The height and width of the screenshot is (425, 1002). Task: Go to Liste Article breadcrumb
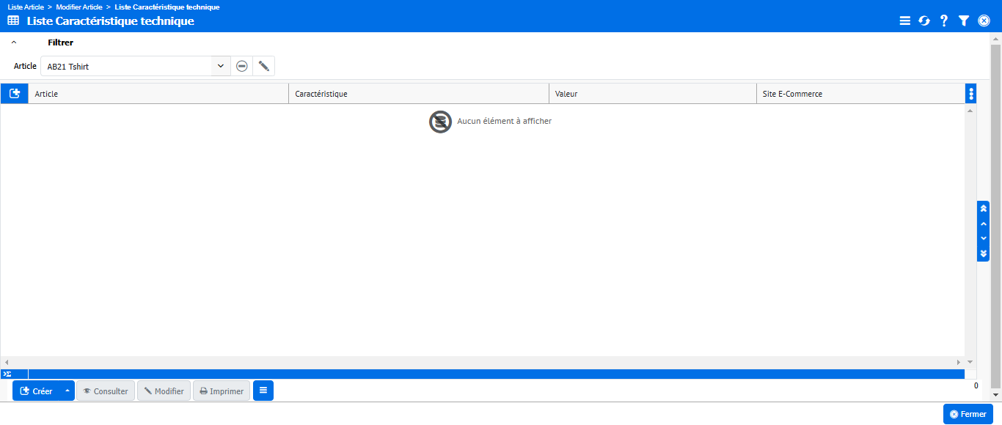point(26,7)
